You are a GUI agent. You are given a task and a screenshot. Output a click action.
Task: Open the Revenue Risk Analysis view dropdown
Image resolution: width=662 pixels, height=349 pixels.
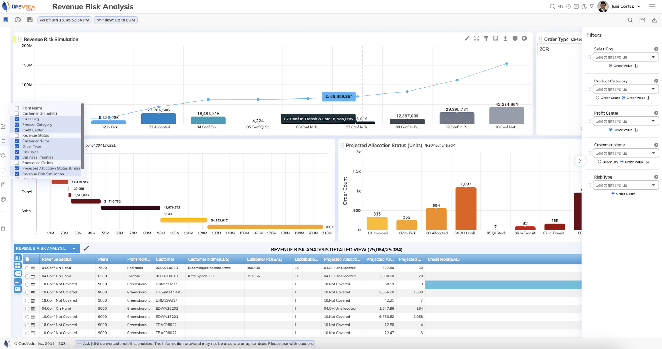point(47,248)
